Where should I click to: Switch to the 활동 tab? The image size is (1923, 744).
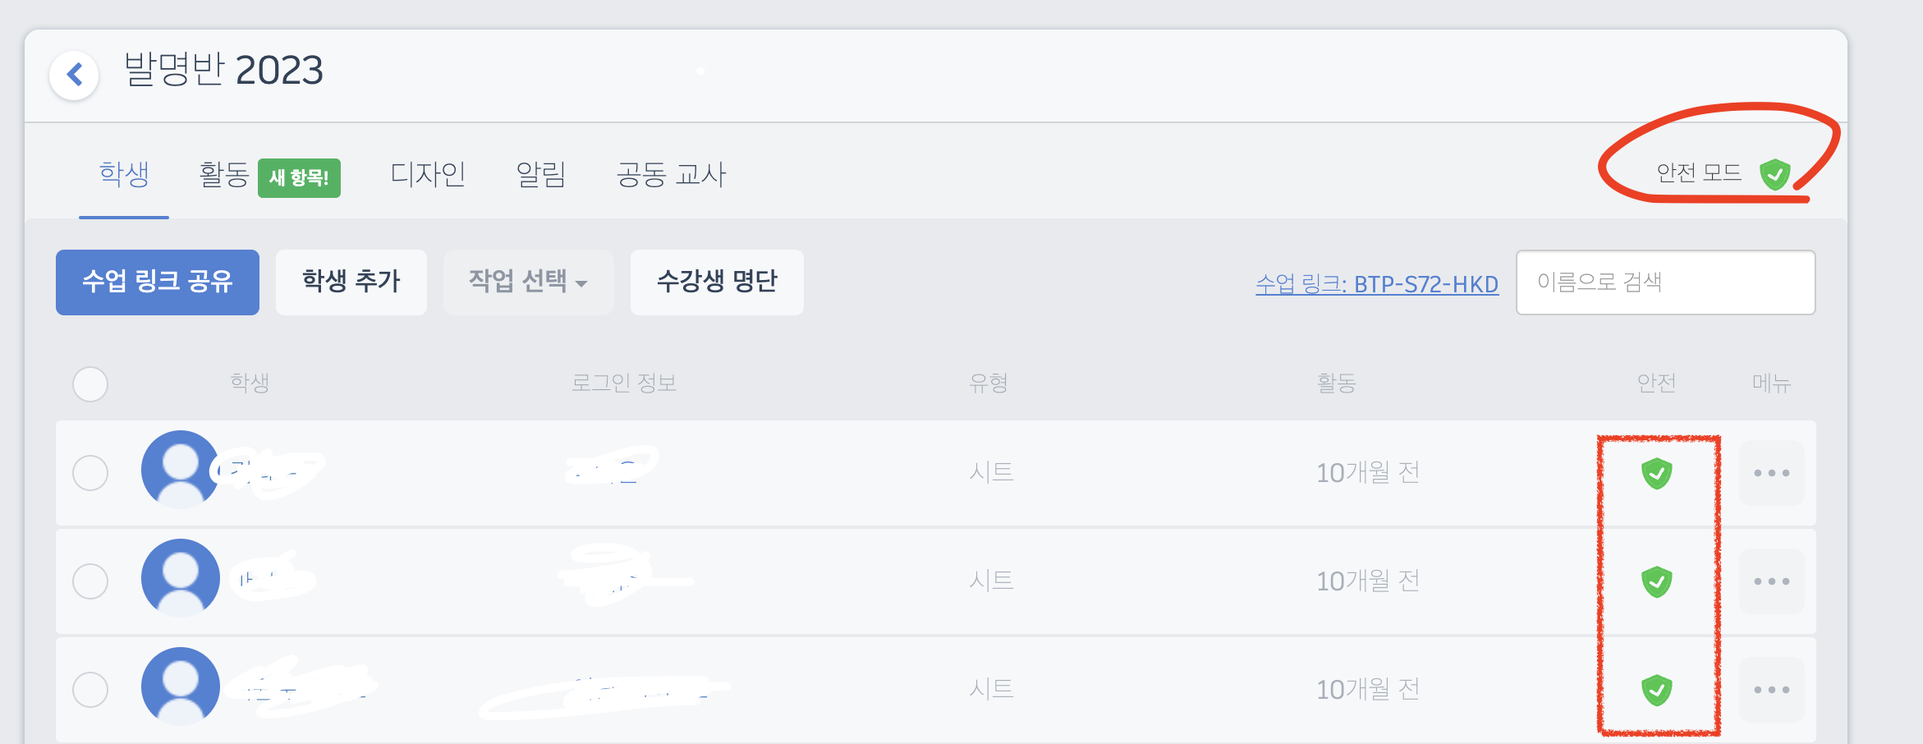pos(224,175)
